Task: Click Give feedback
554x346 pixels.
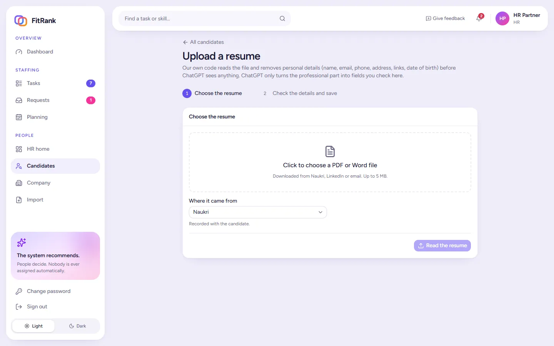Action: [x=445, y=18]
